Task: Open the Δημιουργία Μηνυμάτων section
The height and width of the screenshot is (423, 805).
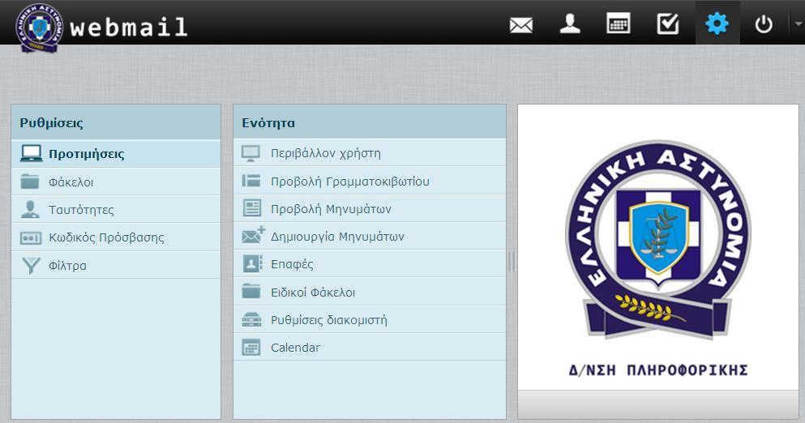Action: click(370, 236)
